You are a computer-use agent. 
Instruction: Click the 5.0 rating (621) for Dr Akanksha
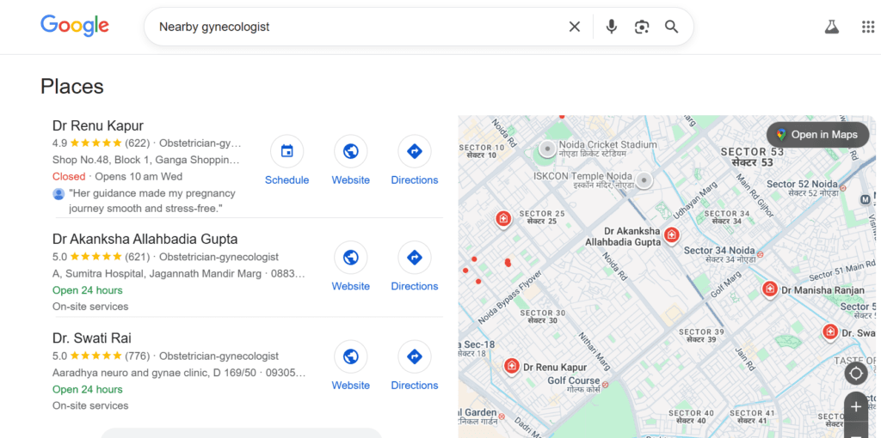click(102, 258)
